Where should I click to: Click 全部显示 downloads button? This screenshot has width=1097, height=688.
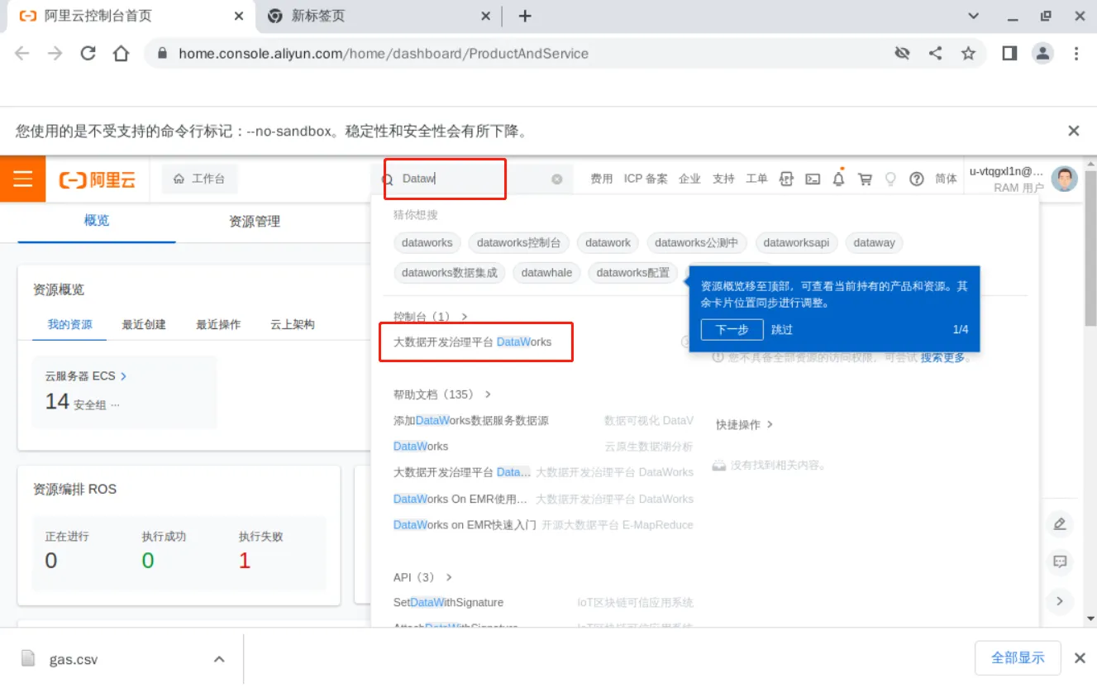1018,658
